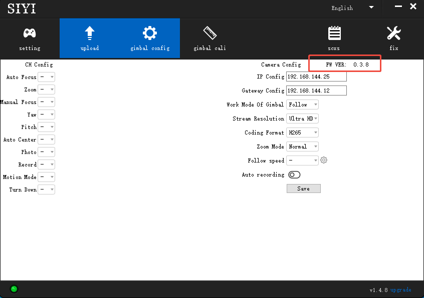This screenshot has height=298, width=424.
Task: Open the gimbal calibration ruler icon
Action: [x=210, y=33]
